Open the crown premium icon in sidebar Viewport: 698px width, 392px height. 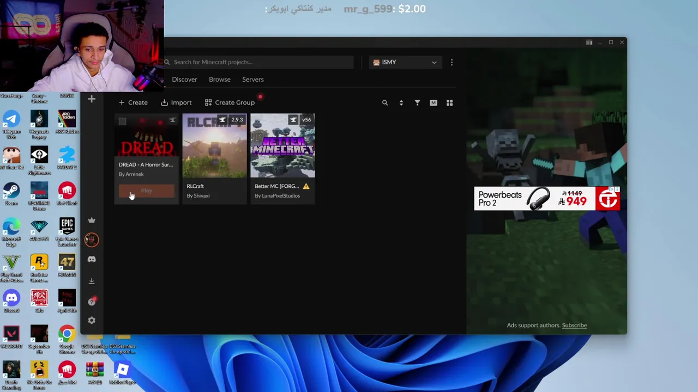92,220
